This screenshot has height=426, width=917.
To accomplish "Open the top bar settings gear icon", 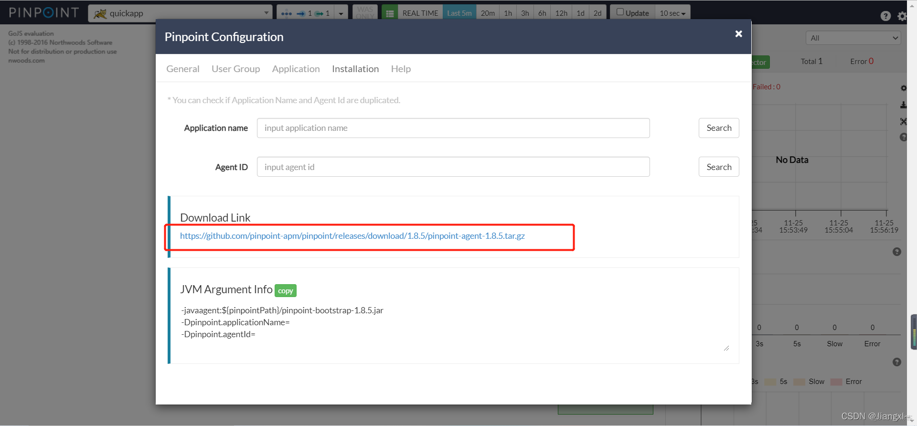I will coord(902,16).
